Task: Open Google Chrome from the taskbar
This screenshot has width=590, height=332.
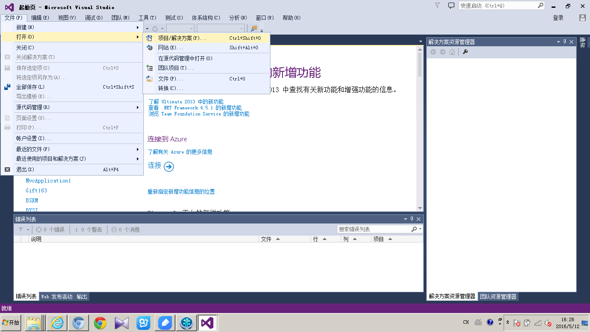Action: coord(100,322)
